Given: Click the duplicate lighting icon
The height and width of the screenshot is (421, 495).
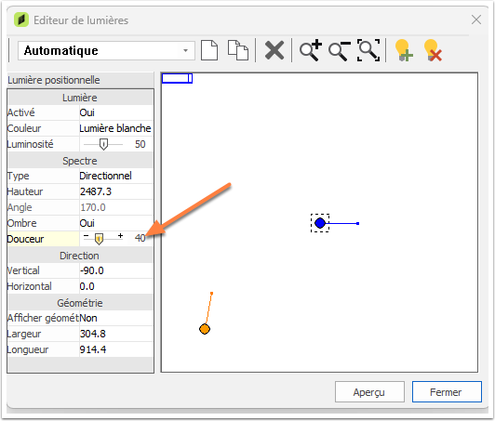Looking at the screenshot, I should coord(238,50).
